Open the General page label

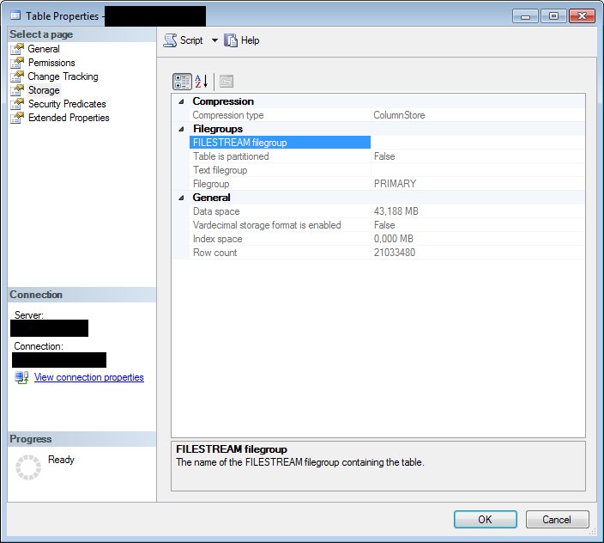pos(44,49)
